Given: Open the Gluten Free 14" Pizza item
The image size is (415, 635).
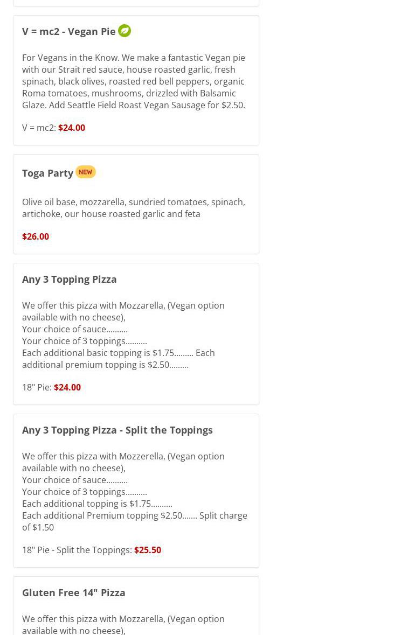Looking at the screenshot, I should click(73, 592).
